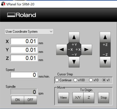Raise the spindle with +Z arrow
The image size is (117, 109).
pos(105,37)
